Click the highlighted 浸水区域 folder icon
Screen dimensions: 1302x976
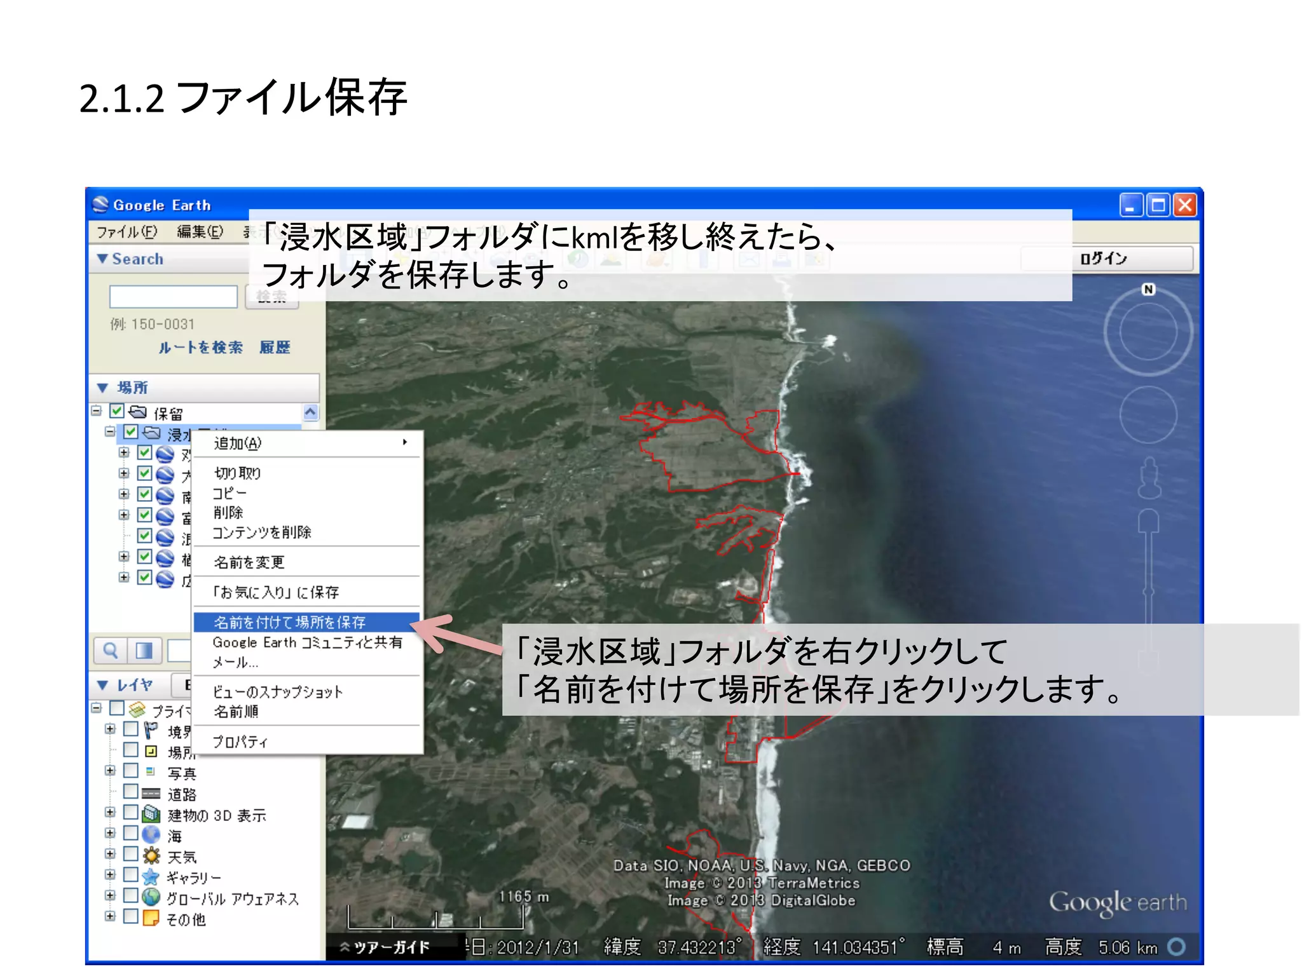(x=151, y=433)
